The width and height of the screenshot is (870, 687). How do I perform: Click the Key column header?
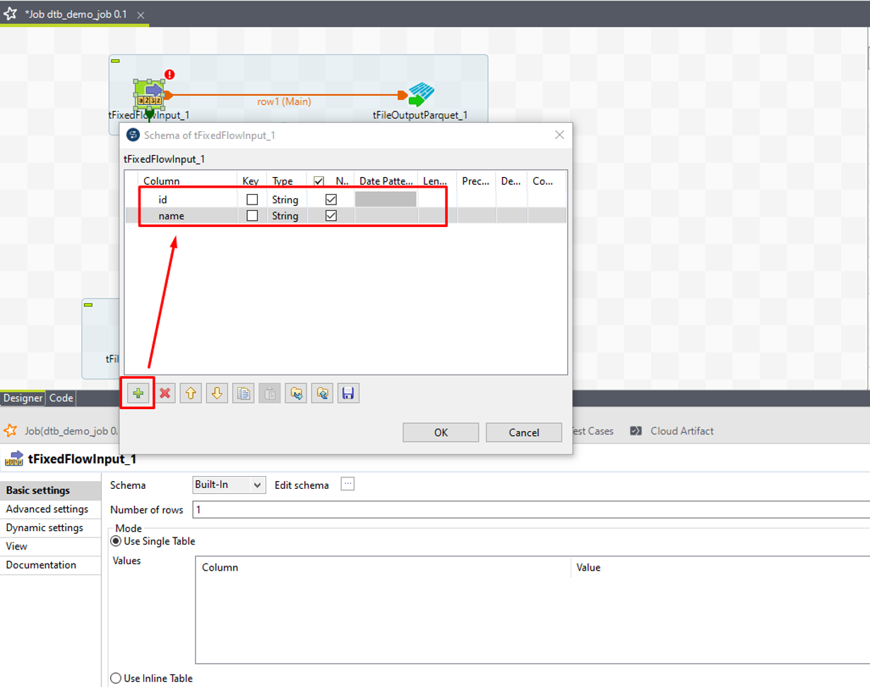251,181
